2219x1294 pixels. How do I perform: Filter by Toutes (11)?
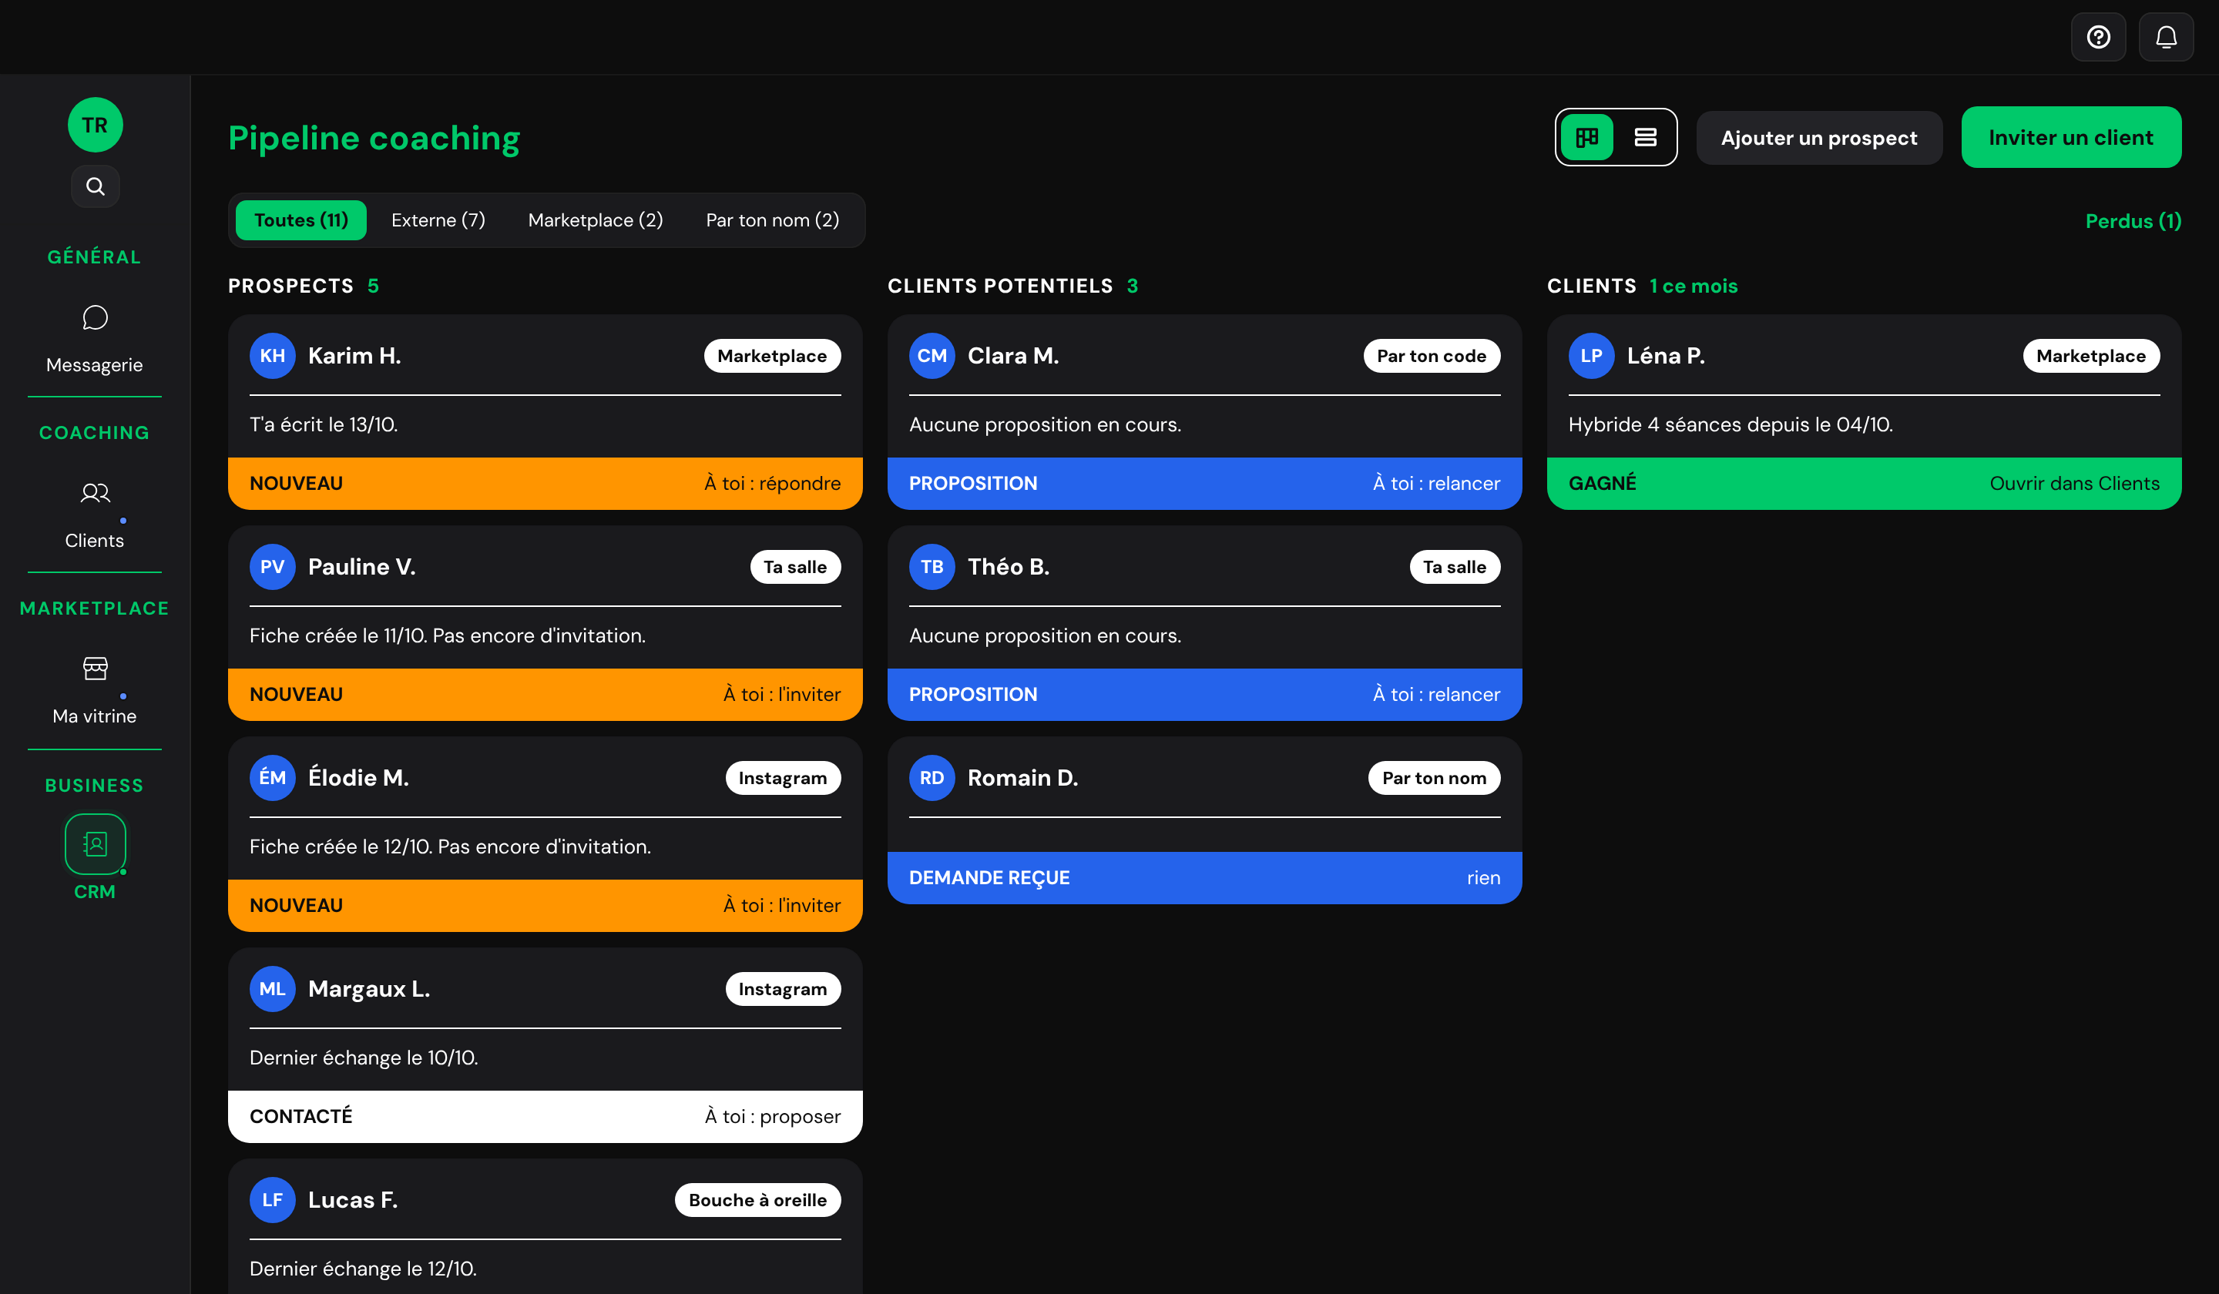301,220
